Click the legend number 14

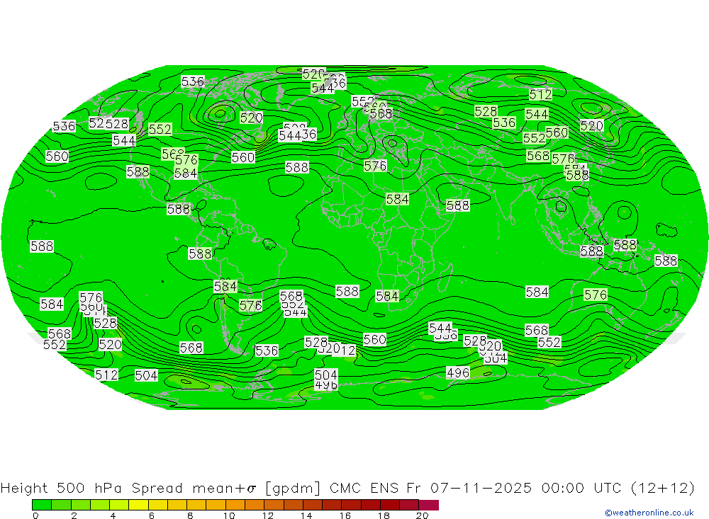pos(306,515)
